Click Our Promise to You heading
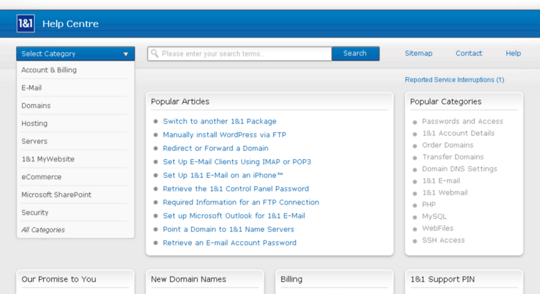Screen dimensions: 540x294 59,279
